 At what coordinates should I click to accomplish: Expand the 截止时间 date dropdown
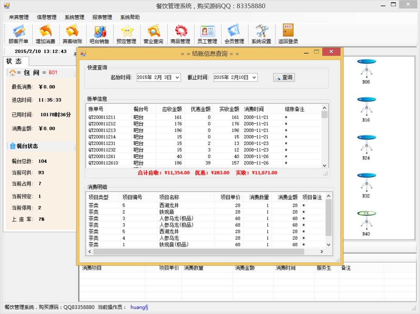pos(254,77)
